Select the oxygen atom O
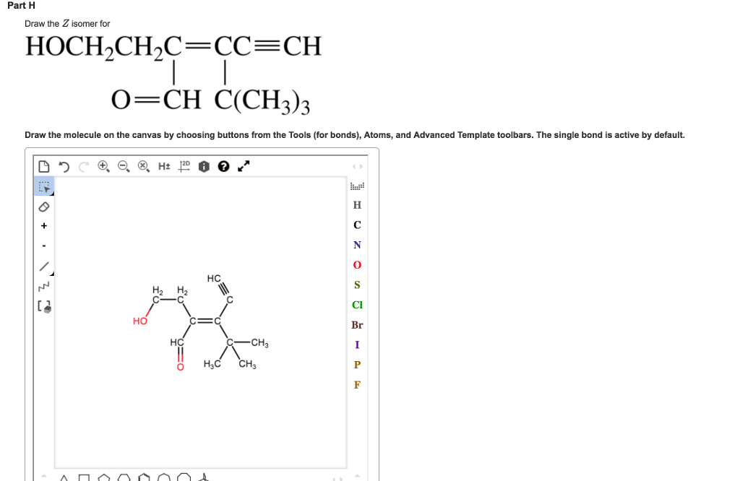The width and height of the screenshot is (740, 481). pos(357,264)
